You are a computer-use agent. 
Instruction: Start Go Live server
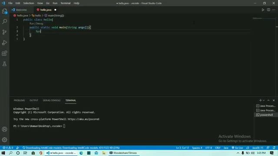pyautogui.click(x=238, y=148)
